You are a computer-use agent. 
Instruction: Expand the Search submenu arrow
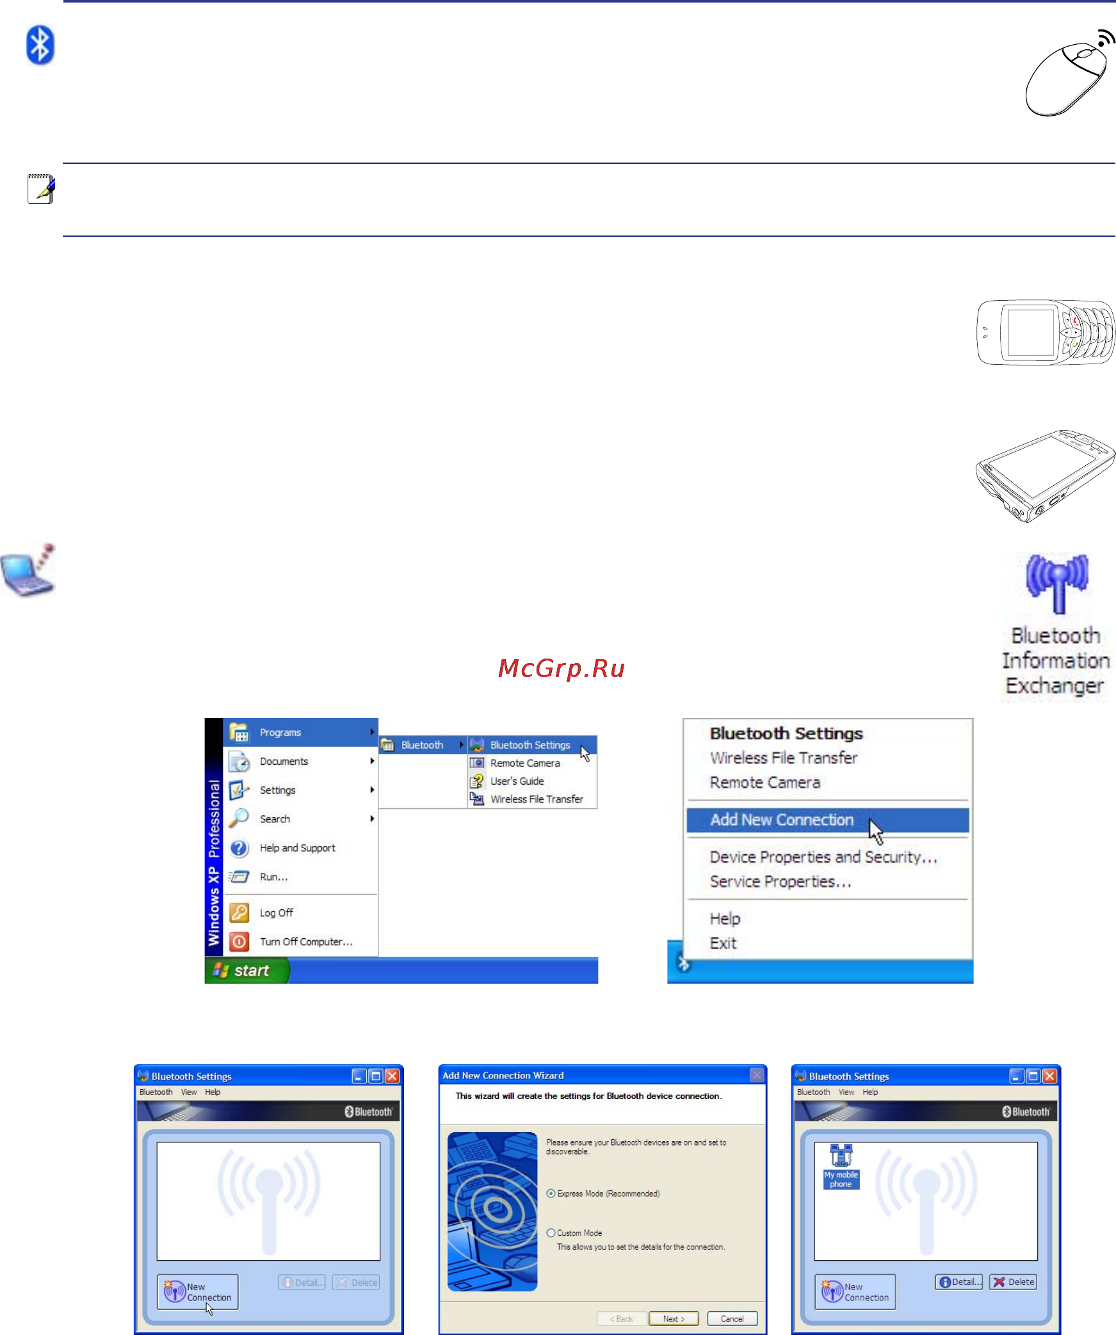[371, 819]
